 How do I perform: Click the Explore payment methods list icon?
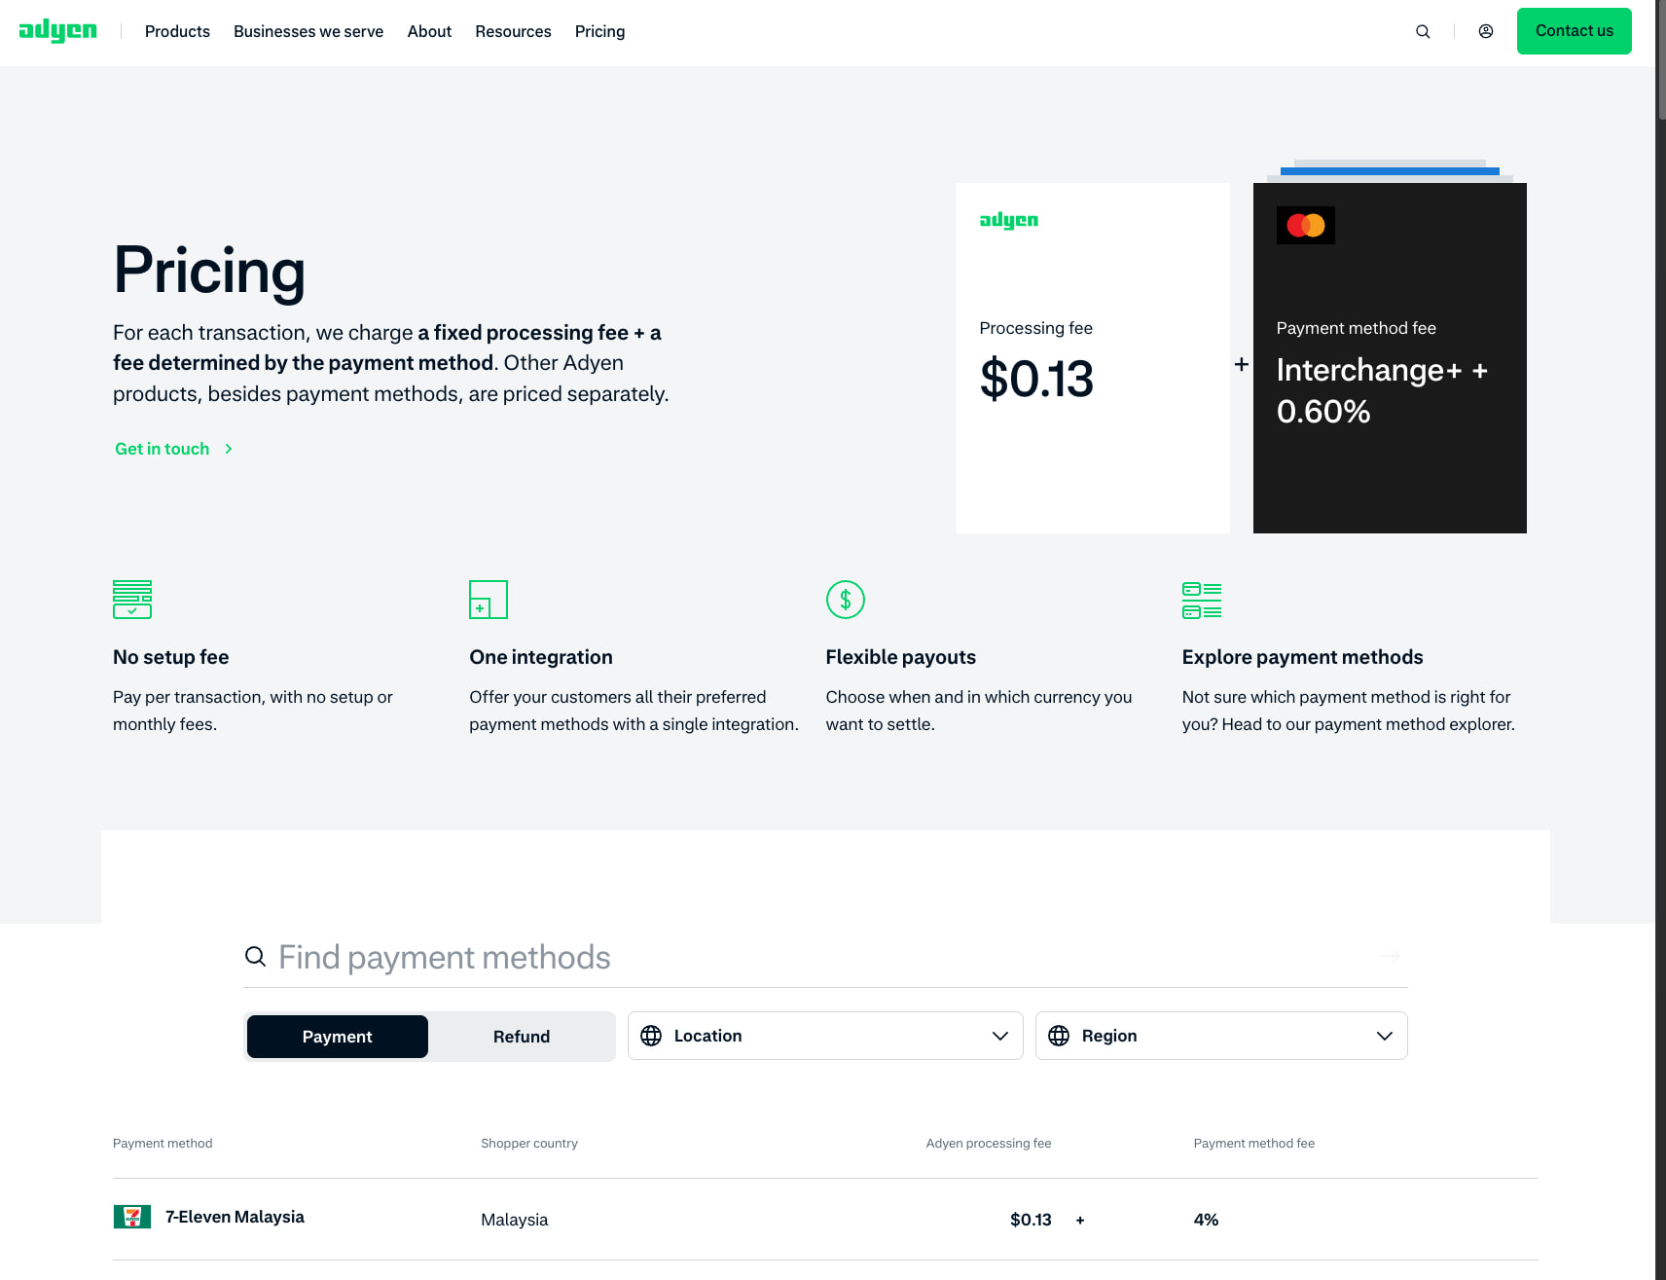(x=1202, y=600)
